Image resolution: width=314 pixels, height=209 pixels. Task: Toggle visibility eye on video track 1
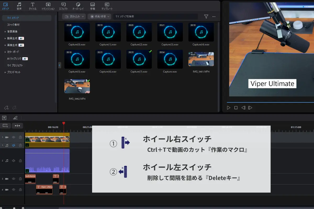pyautogui.click(x=14, y=137)
